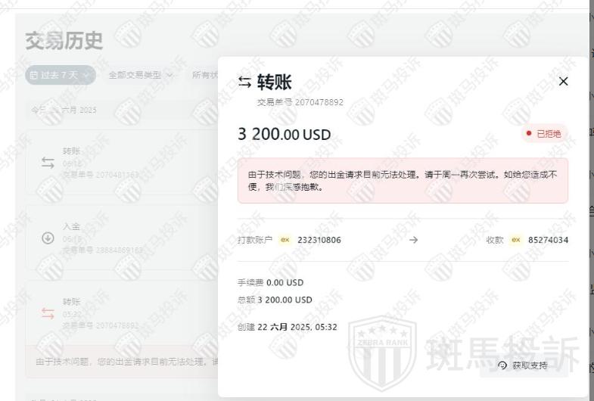Viewport: 594px width, 401px height.
Task: Open 获取支持 support chat
Action: point(524,365)
